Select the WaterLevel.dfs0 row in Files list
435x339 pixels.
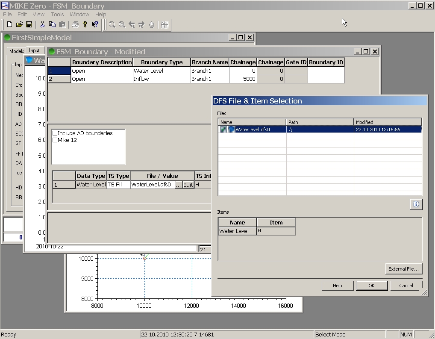pyautogui.click(x=253, y=130)
